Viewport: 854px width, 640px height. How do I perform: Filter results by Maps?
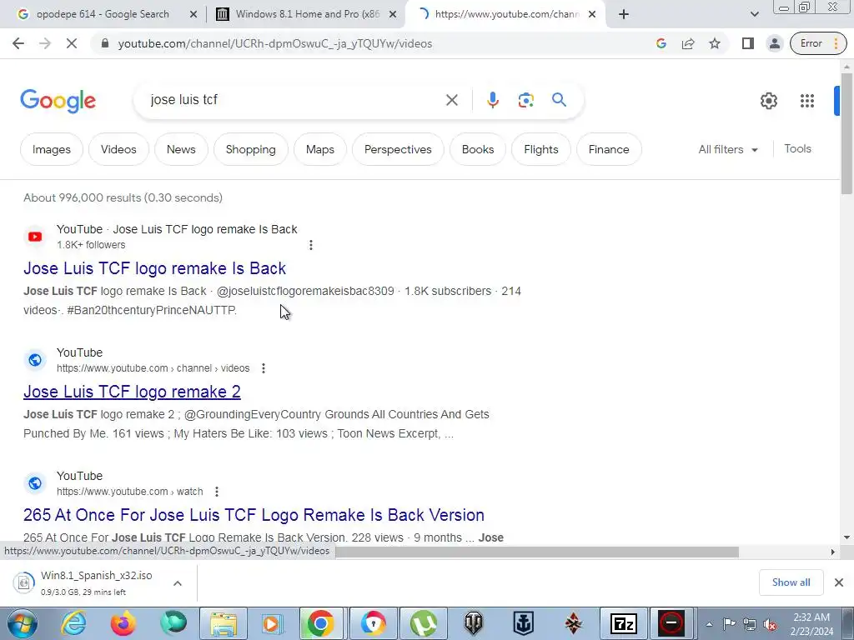[x=319, y=149]
